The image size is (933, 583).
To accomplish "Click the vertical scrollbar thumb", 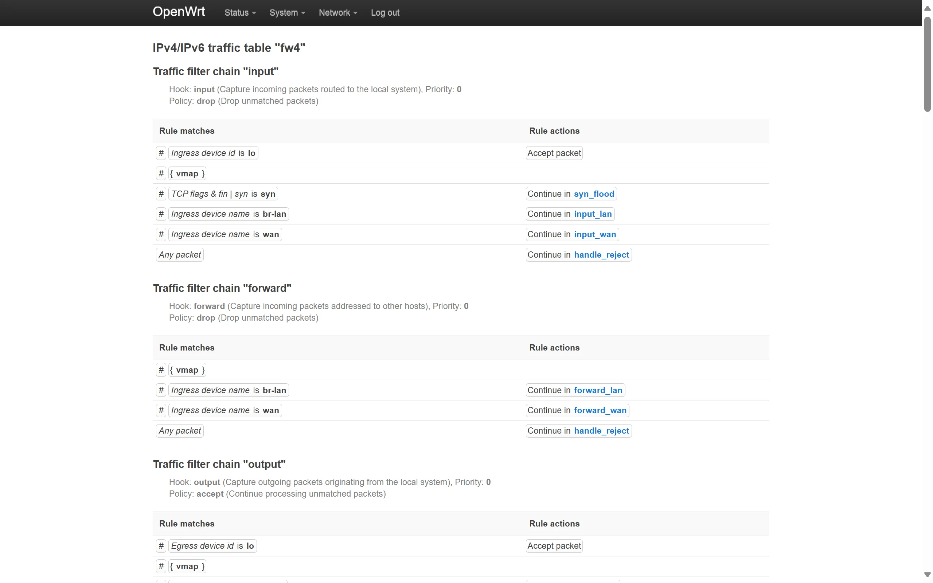I will [x=928, y=64].
